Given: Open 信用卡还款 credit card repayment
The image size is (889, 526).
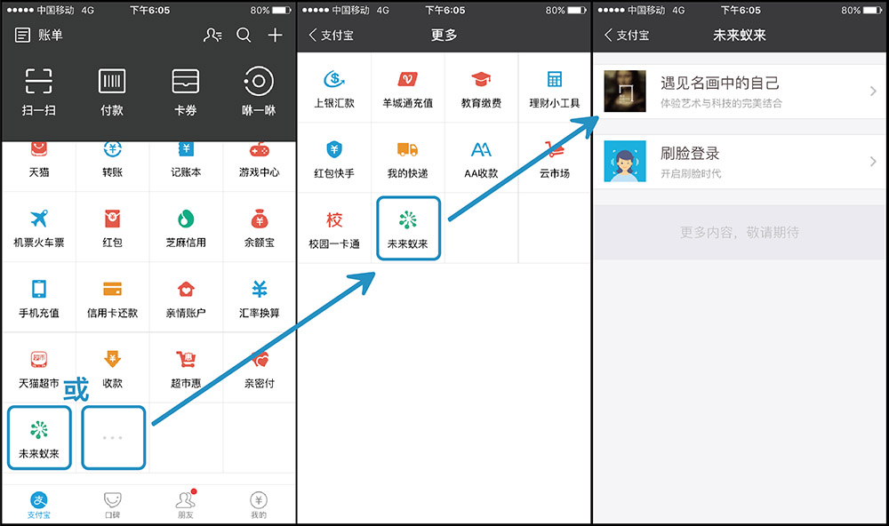Looking at the screenshot, I should (112, 299).
